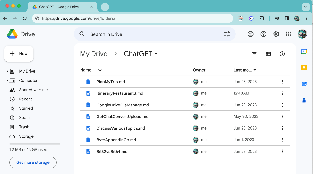Screen dimensions: 313x174
Task: Open the filter list icon
Action: coord(254,54)
